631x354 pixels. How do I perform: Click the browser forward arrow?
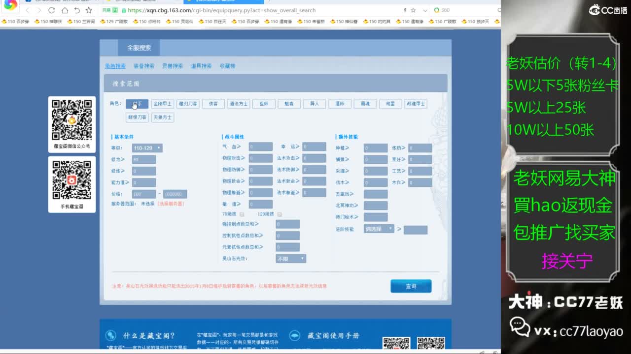(39, 10)
